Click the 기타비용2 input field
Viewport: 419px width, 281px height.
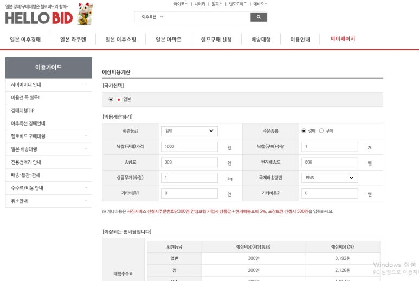point(330,193)
